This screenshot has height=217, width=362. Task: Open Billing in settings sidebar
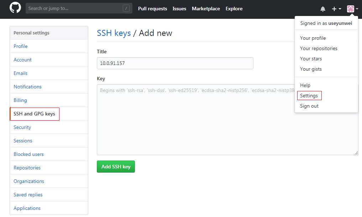[49, 100]
